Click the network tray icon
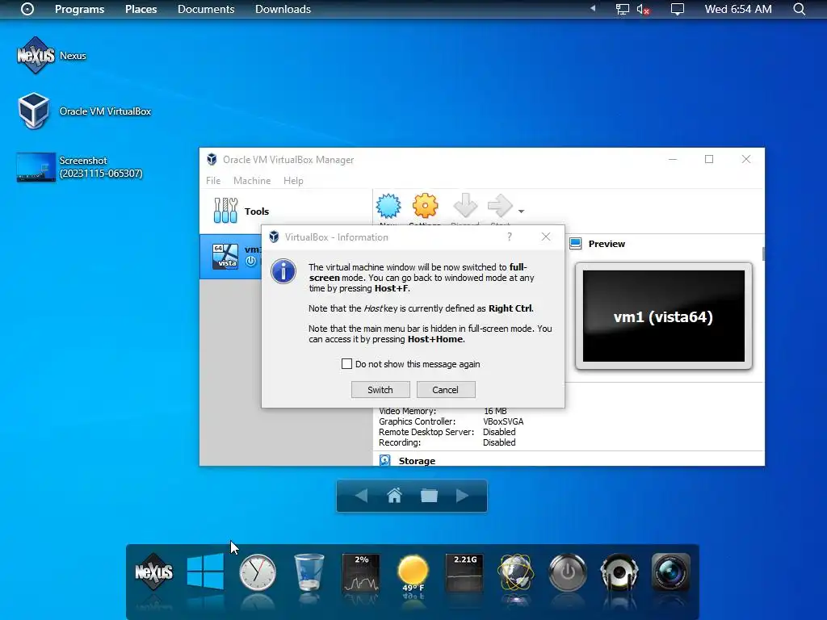The height and width of the screenshot is (620, 827). (623, 9)
